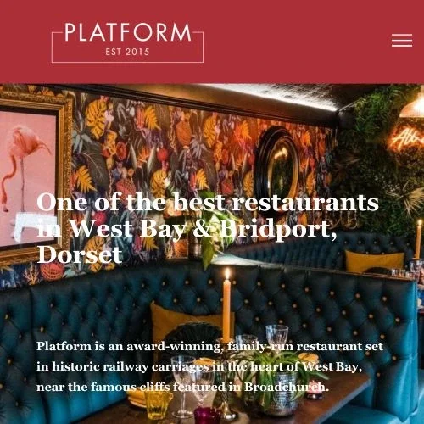Select the 'One of the best restaurants' heading
Image resolution: width=424 pixels, height=424 pixels.
point(208,203)
